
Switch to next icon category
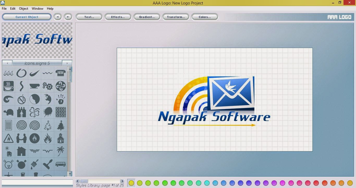pos(67,63)
